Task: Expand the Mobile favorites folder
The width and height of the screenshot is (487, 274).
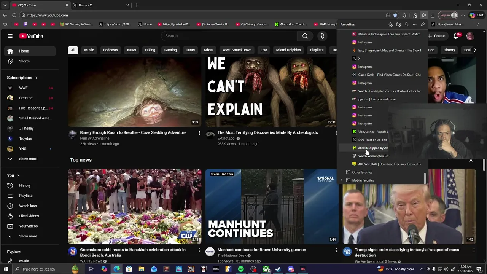Action: (x=342, y=180)
